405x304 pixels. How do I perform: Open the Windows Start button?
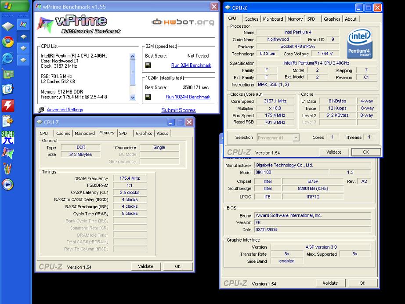[x=15, y=6]
